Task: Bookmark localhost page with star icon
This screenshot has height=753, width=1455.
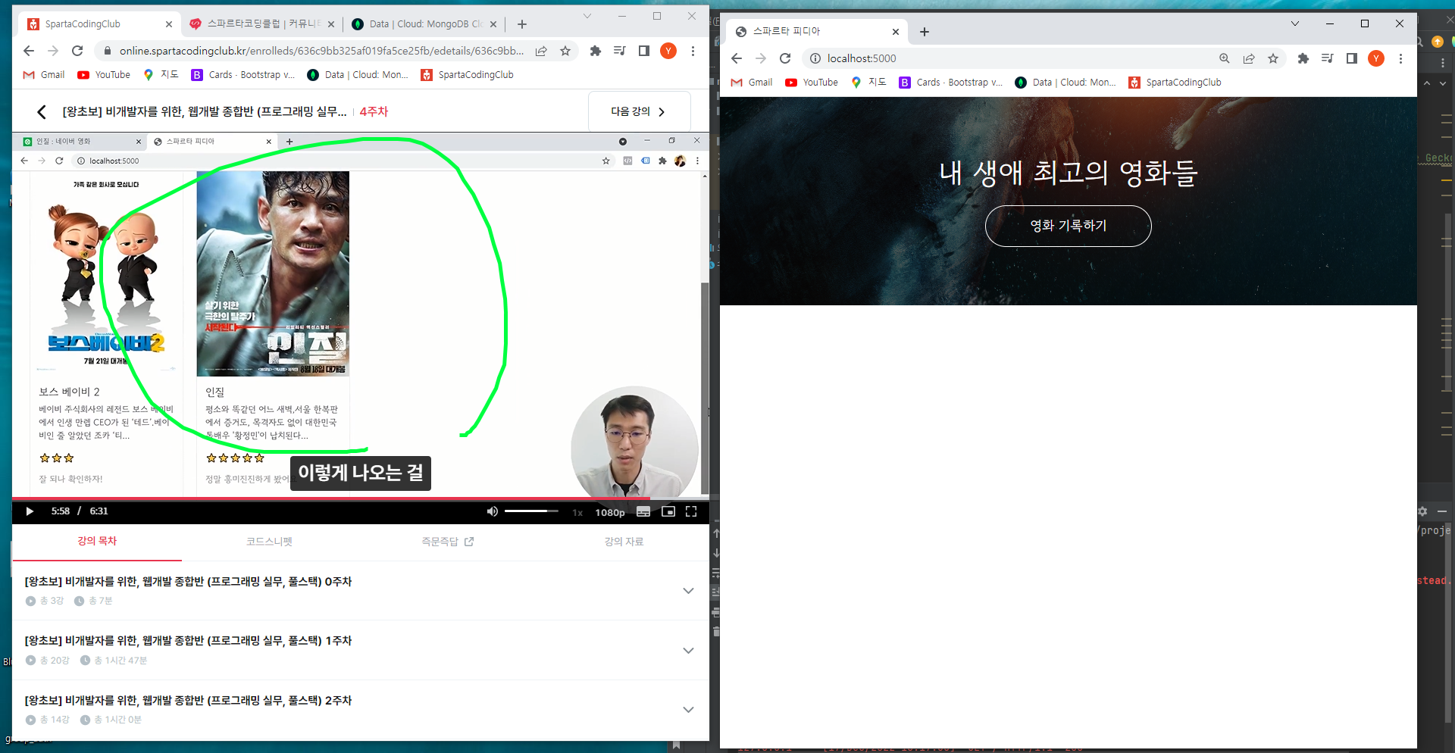Action: (1273, 58)
